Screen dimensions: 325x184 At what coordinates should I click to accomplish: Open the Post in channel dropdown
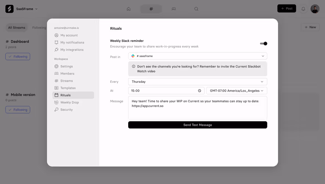point(198,56)
